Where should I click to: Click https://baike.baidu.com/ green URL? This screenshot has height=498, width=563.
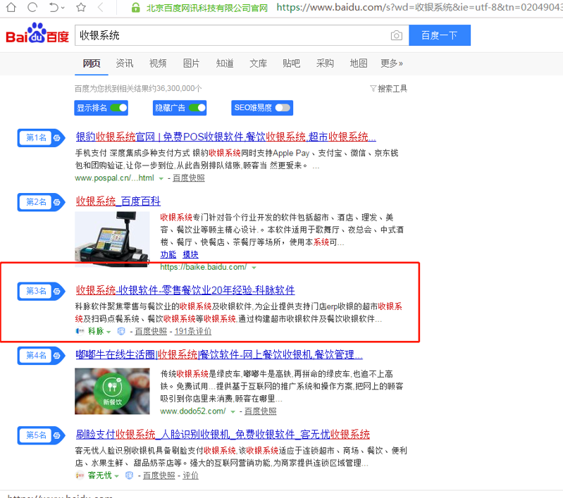[203, 267]
